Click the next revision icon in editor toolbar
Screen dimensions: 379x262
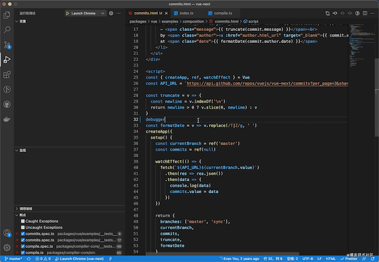(x=350, y=13)
